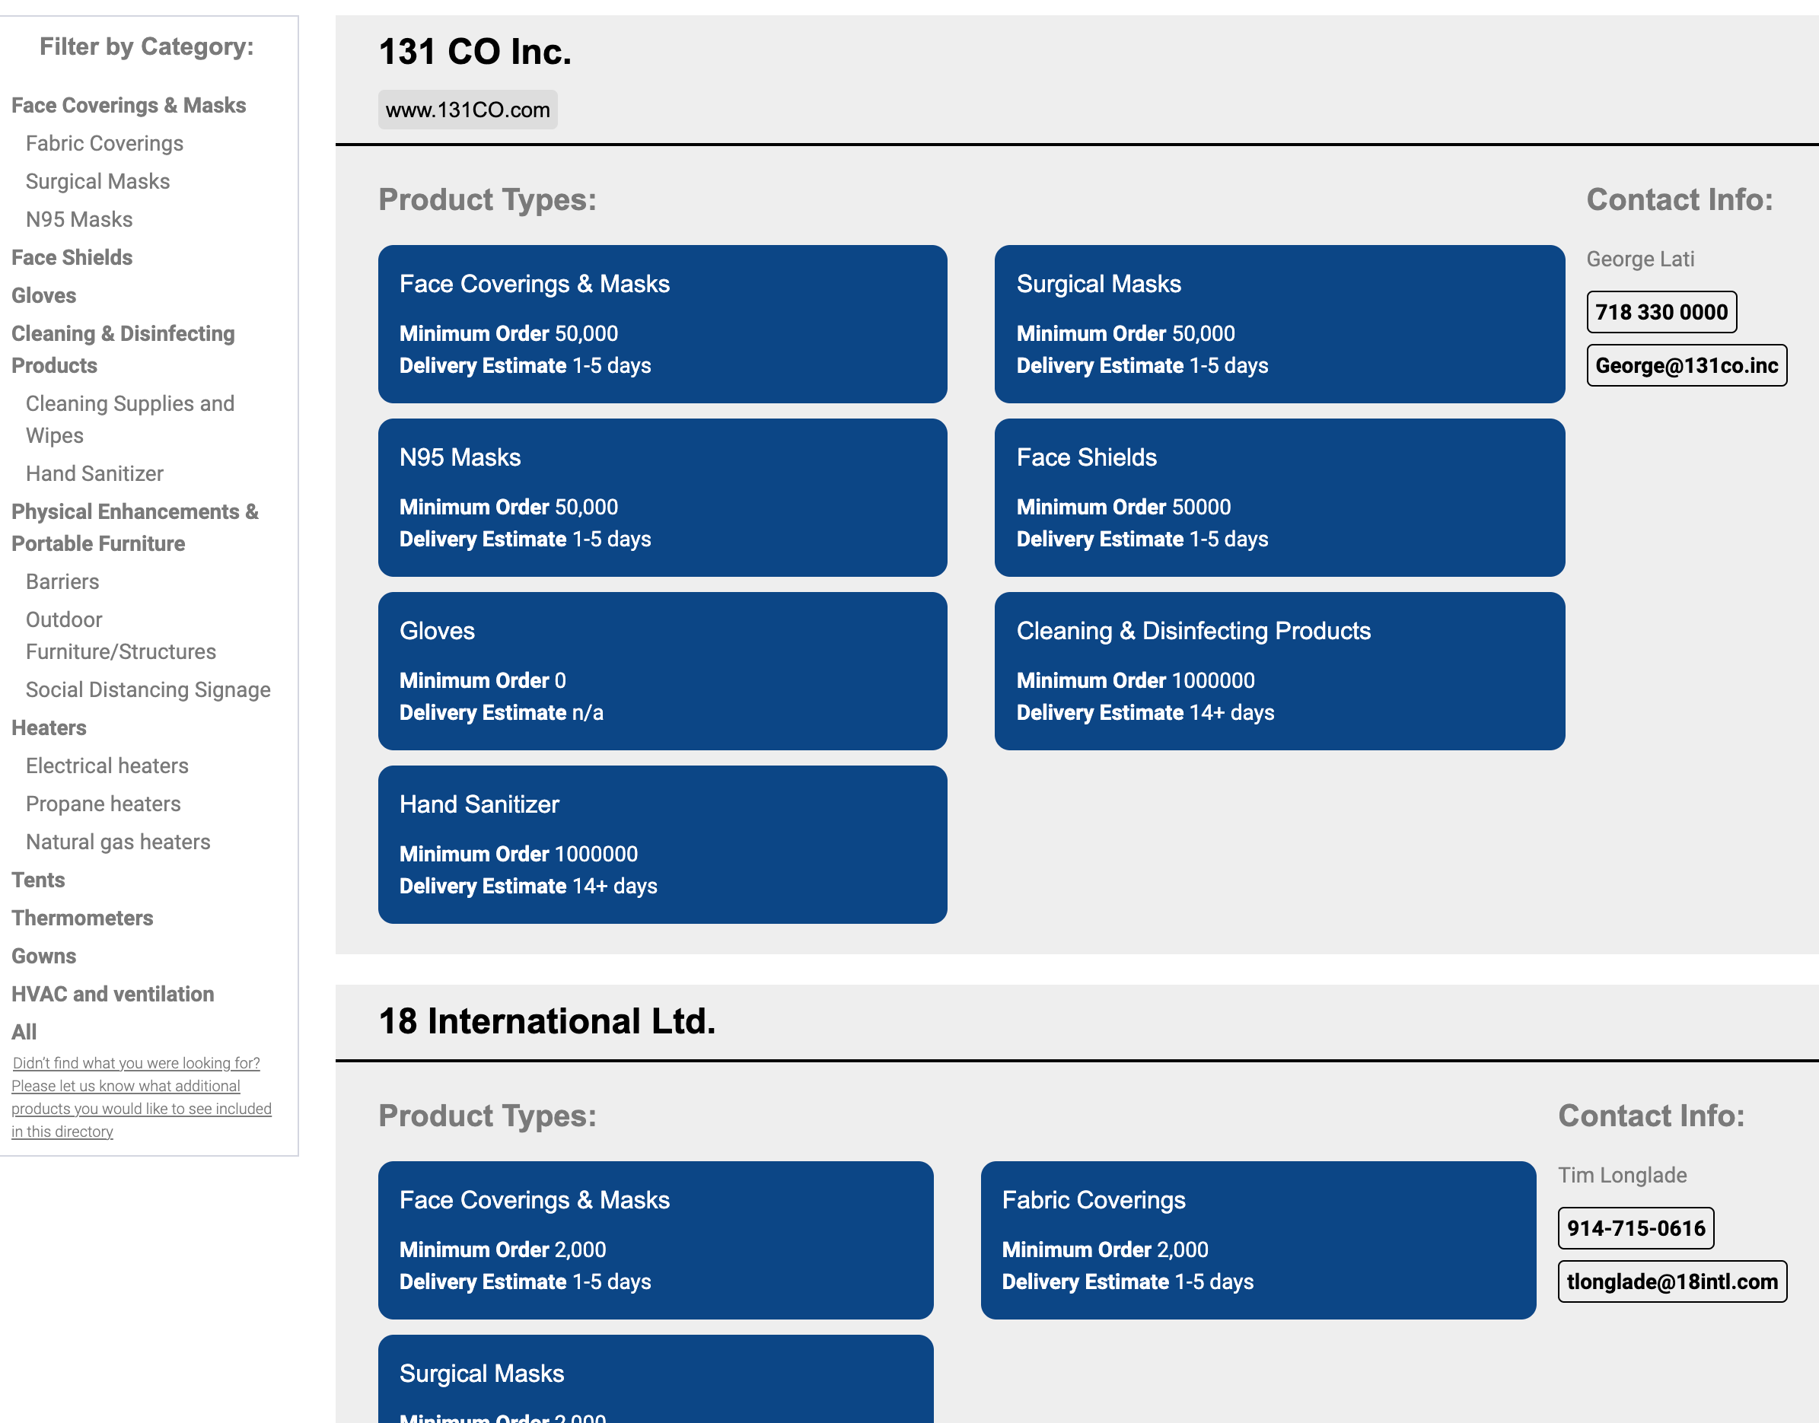Screen dimensions: 1819x1423
Task: Open Cleaning & Disinfecting Products sidebar category
Action: click(123, 349)
